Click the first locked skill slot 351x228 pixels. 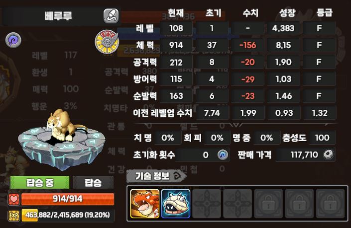[268, 204]
